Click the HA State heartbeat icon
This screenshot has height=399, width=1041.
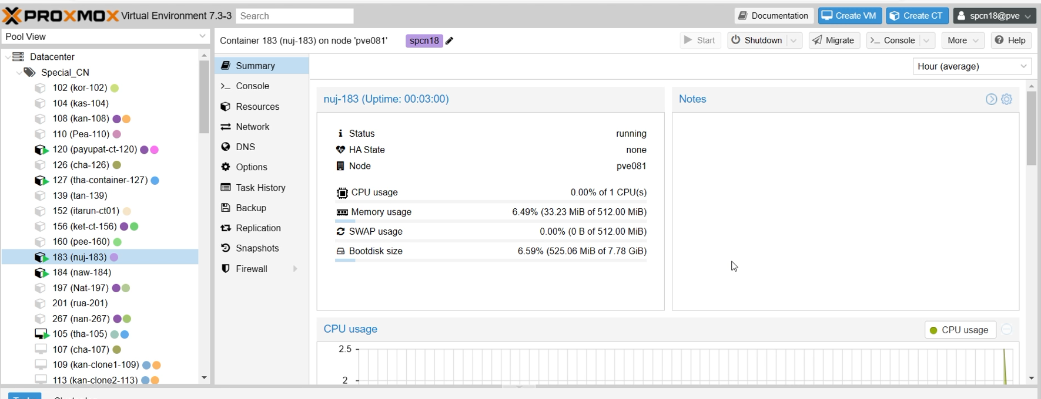point(340,150)
